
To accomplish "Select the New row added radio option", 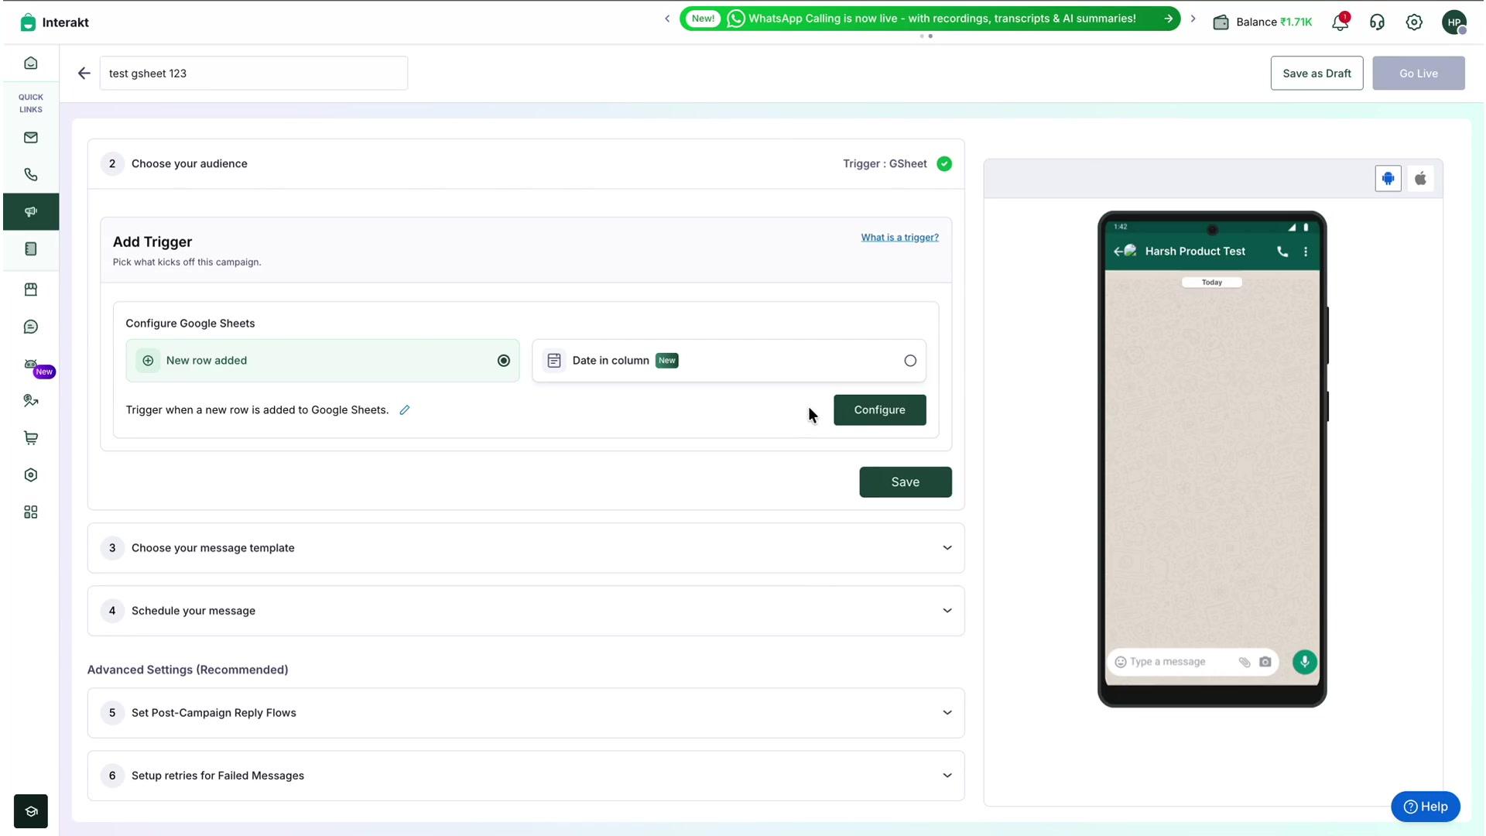I will [x=323, y=361].
